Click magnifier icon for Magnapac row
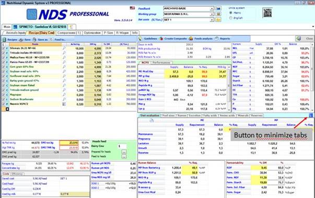This screenshot has width=315, height=198. coord(64,95)
